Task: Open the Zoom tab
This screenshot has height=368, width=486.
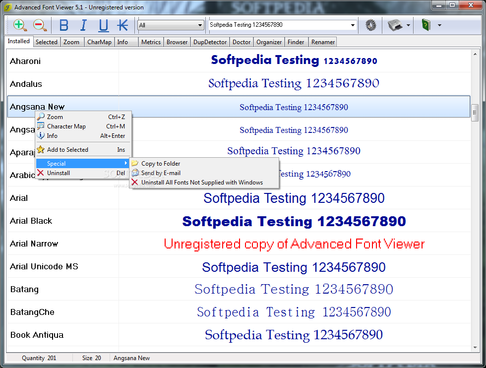Action: click(x=71, y=42)
